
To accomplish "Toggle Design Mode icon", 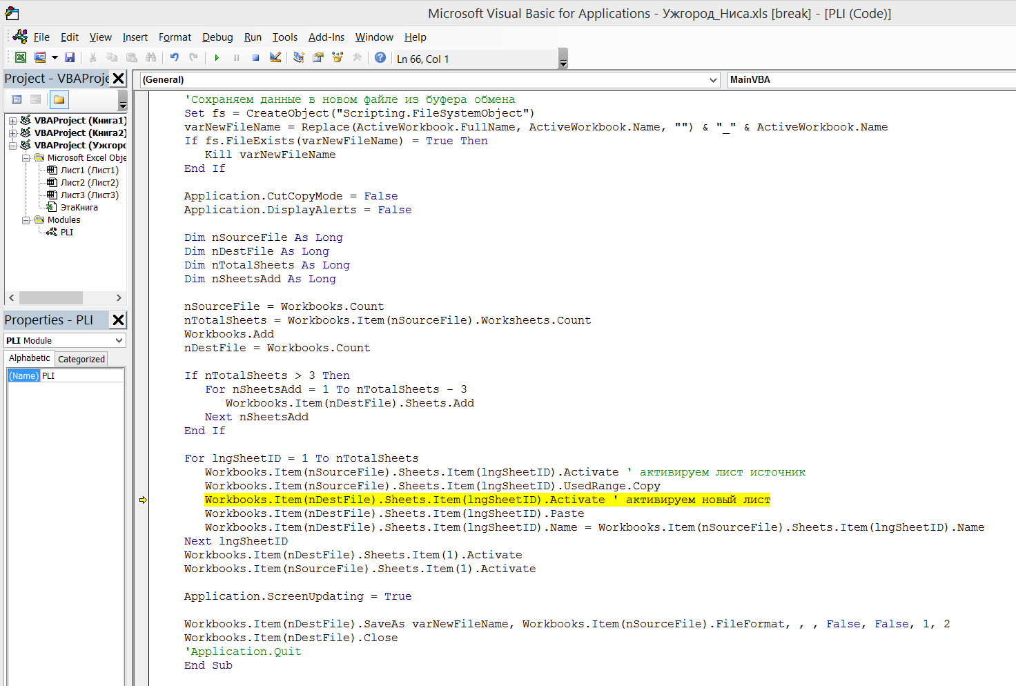I will [275, 58].
